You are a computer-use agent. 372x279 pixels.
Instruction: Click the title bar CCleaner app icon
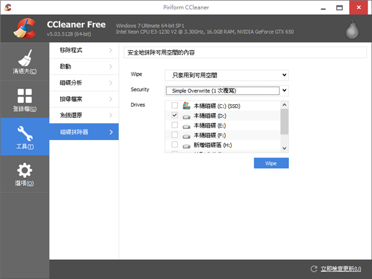click(8, 7)
